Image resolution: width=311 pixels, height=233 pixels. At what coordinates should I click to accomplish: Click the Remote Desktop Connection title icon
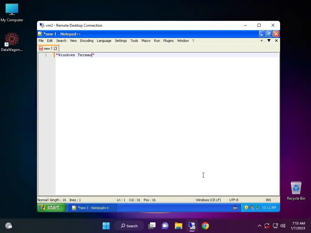pyautogui.click(x=42, y=25)
